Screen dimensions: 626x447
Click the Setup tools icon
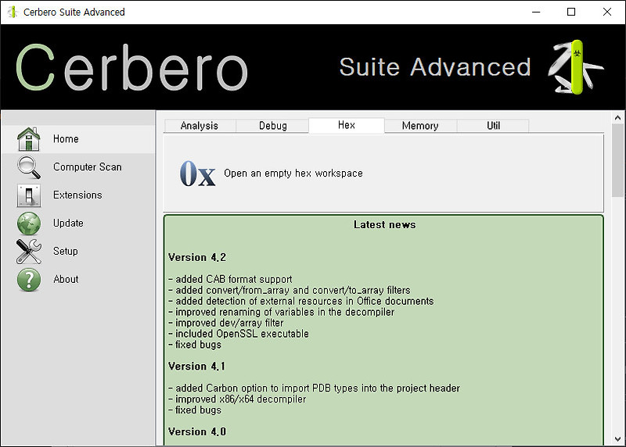point(29,252)
